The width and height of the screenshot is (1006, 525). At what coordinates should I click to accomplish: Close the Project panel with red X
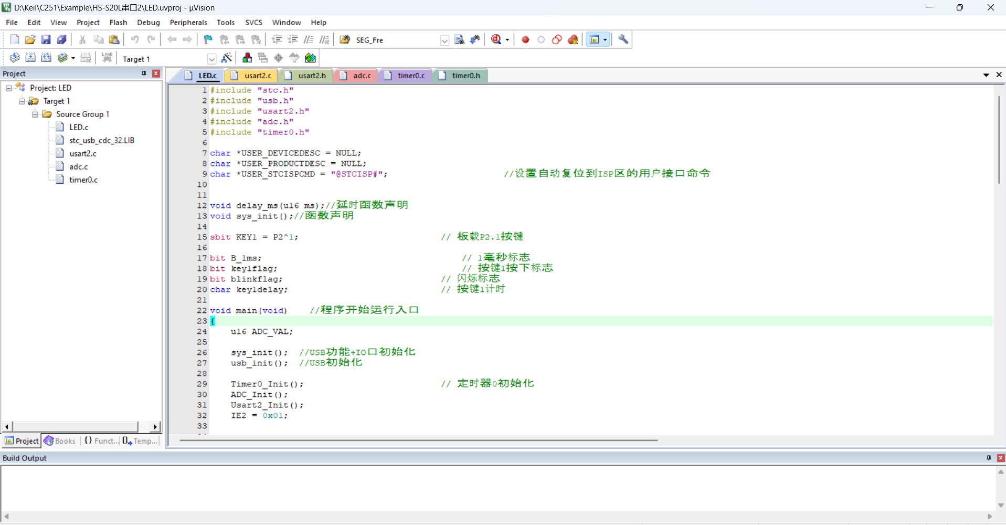pos(156,73)
